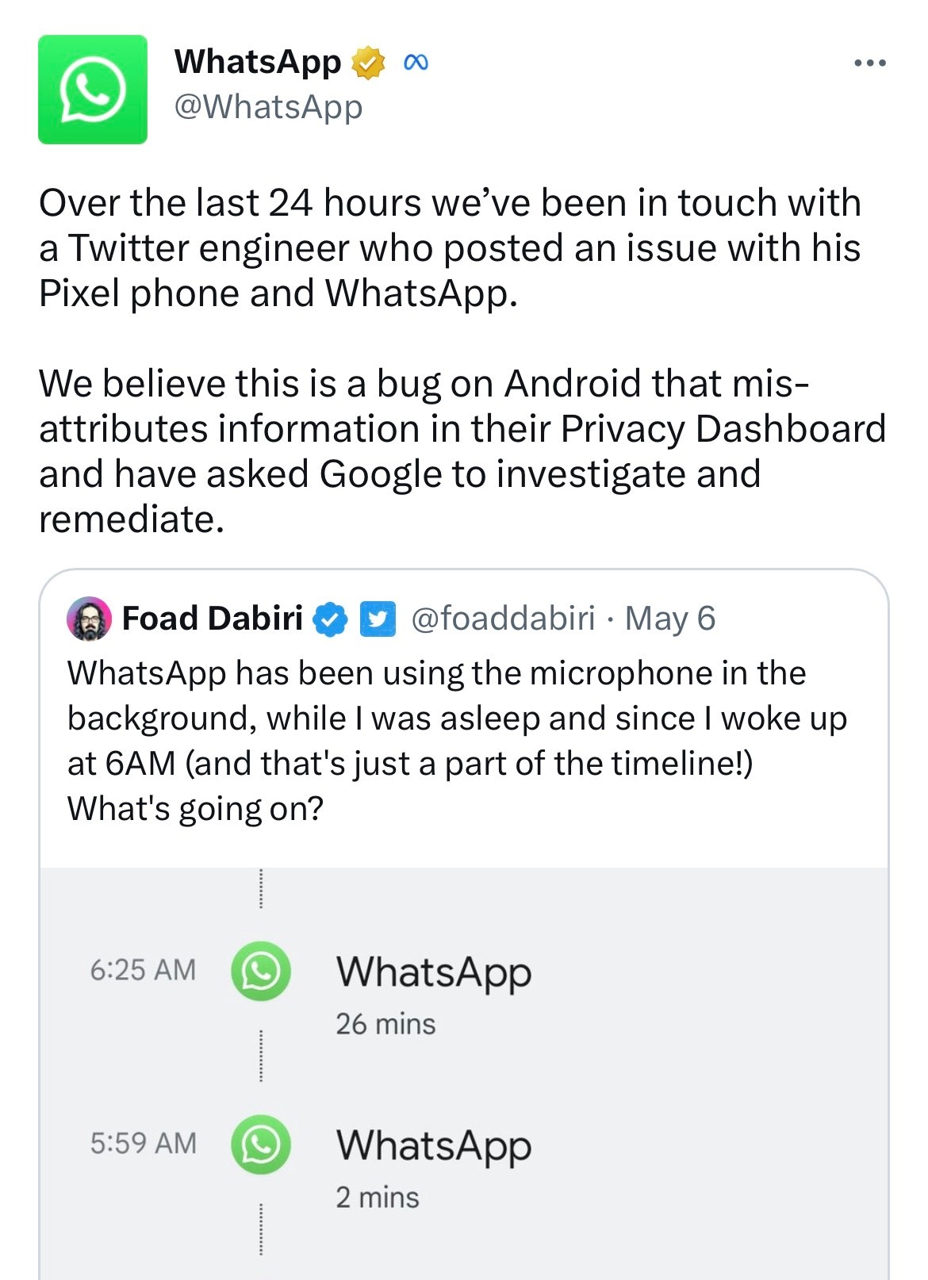Open the @WhatsApp handle link
This screenshot has width=928, height=1280.
click(268, 107)
